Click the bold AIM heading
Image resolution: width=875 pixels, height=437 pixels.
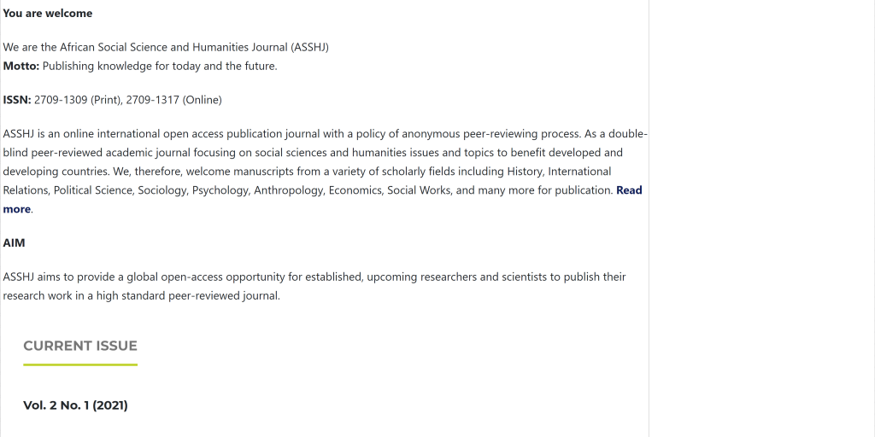[15, 242]
